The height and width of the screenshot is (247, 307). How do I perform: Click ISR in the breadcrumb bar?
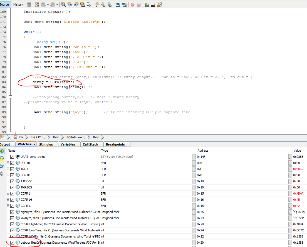point(21,137)
